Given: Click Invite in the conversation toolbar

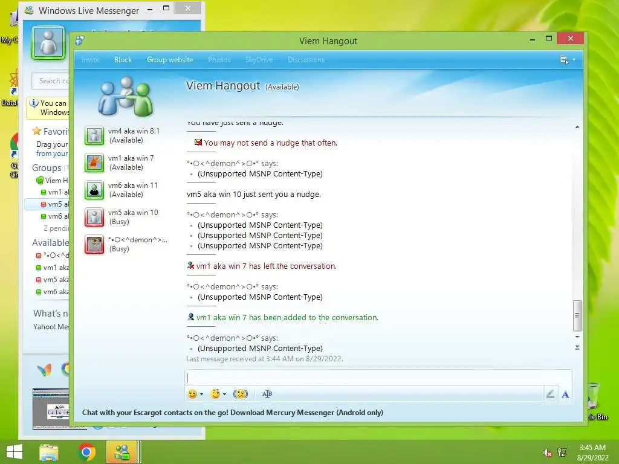Looking at the screenshot, I should [x=90, y=60].
